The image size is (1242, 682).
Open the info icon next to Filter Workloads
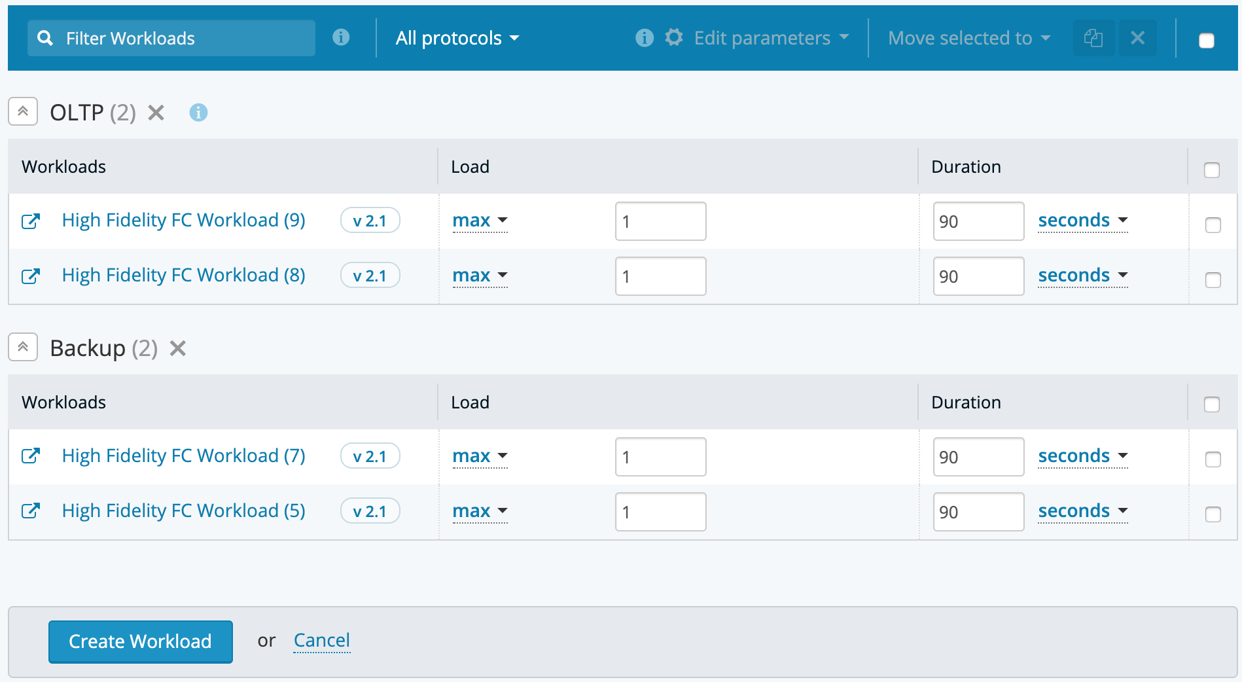(x=341, y=37)
